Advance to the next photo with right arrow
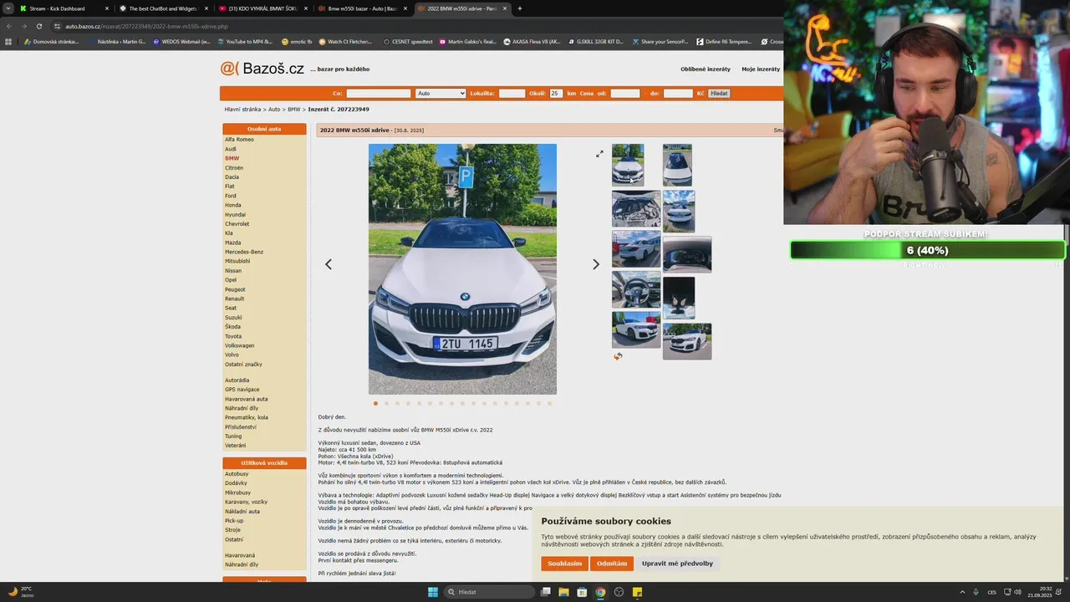Screen dimensions: 1070x602 (596, 264)
